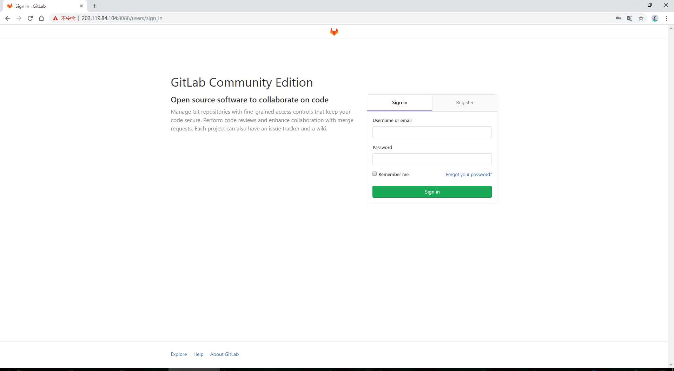The image size is (674, 371).
Task: Click the page scrollbar up arrow
Action: coord(671,28)
